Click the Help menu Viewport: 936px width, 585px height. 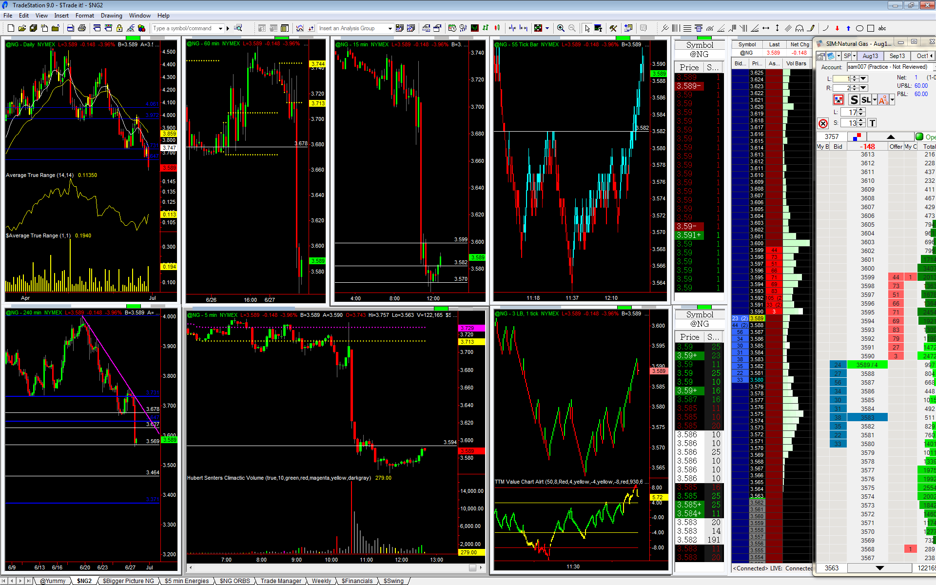tap(164, 16)
